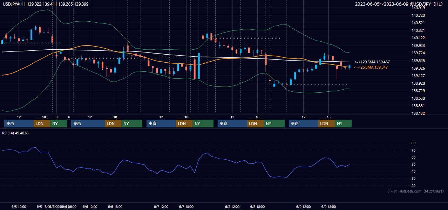Select the 東京 session box for June 5
Viewport: 448px width, 210px height.
19,124
